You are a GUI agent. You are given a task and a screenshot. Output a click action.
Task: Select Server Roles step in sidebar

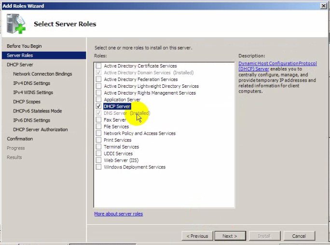44,55
